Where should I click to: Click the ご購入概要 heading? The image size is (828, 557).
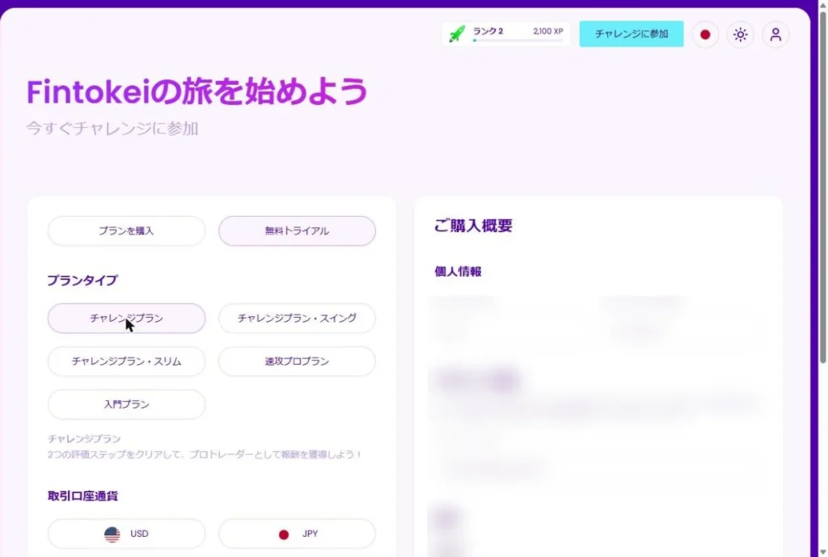[x=473, y=226]
